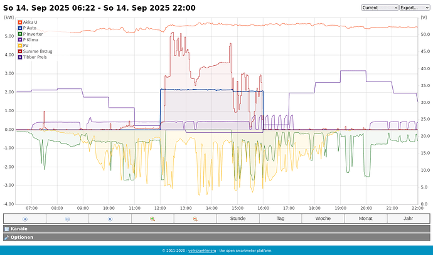Click the [kW] axis unit label
Viewport: 433px width, 255px height.
click(x=9, y=18)
